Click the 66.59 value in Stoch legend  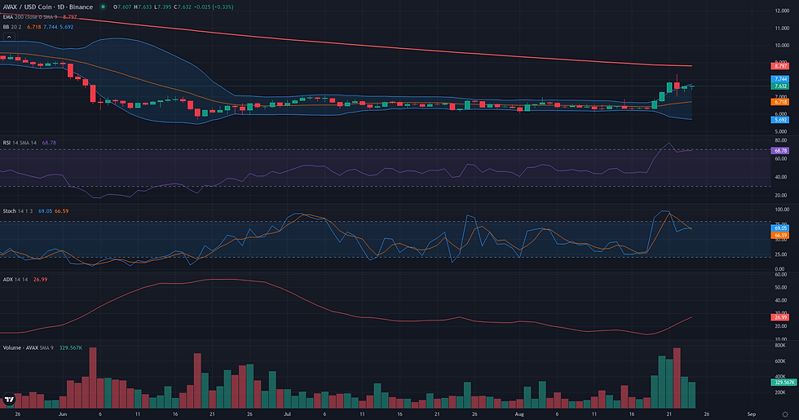[62, 211]
